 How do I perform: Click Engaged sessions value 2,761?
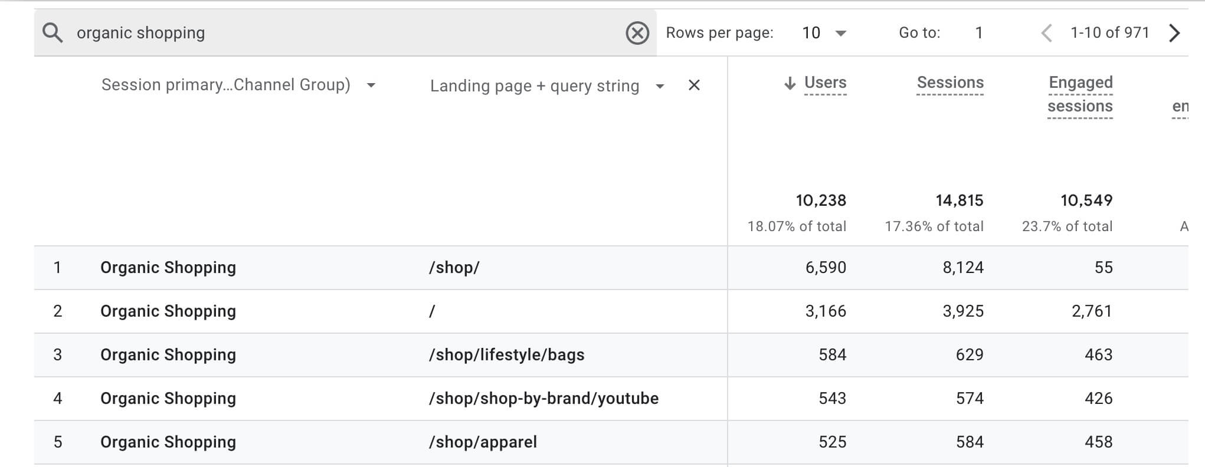1092,311
